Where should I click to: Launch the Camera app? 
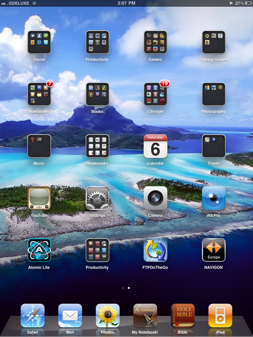tap(155, 198)
